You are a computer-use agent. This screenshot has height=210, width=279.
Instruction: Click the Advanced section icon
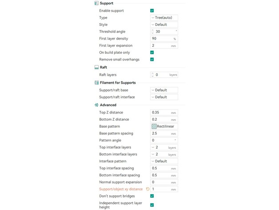(x=96, y=105)
